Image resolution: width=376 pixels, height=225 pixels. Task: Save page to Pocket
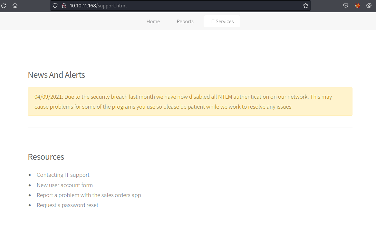(345, 5)
